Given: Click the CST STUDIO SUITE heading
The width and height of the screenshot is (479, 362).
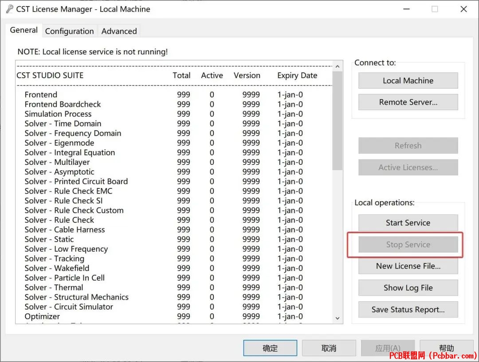Looking at the screenshot, I should coord(50,75).
